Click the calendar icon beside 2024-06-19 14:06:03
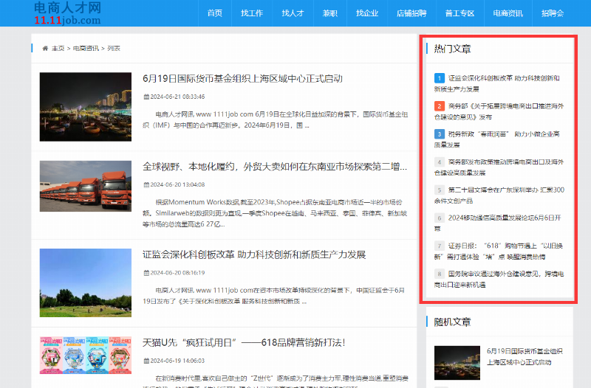The image size is (591, 388). tap(146, 361)
